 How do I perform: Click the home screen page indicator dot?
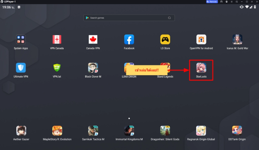pyautogui.click(x=129, y=118)
